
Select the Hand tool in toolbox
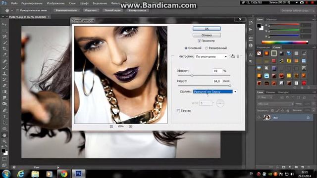pos(4,135)
